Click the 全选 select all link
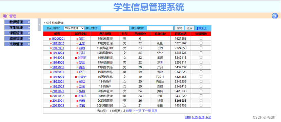This screenshot has width=281, height=122. (x=201, y=117)
